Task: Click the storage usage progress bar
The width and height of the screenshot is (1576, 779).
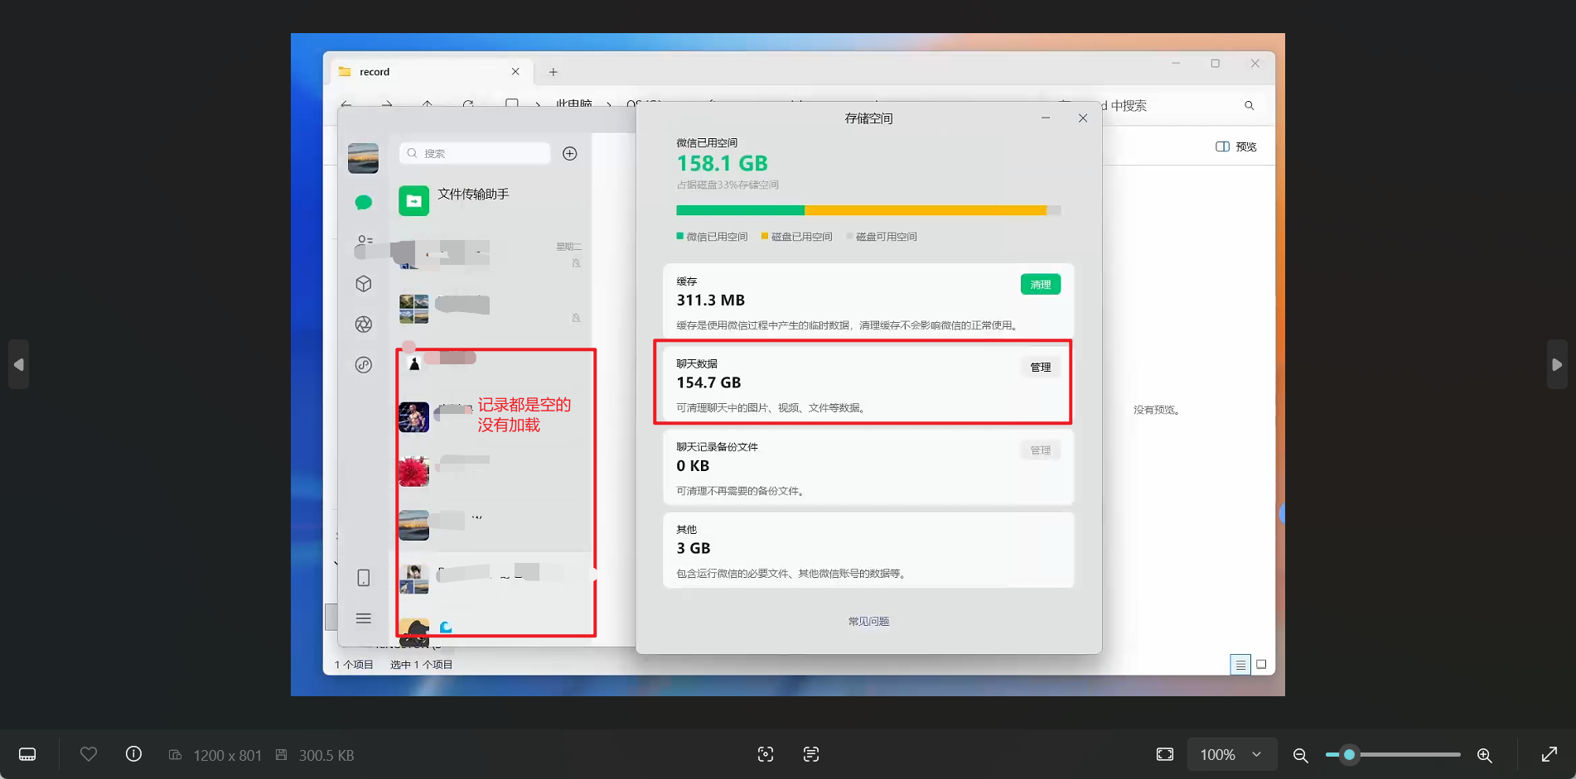Action: point(868,210)
